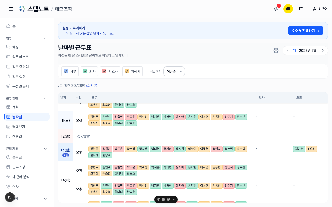The width and height of the screenshot is (332, 207).
Task: Click the 데모 조직 breadcrumb
Action: [63, 9]
